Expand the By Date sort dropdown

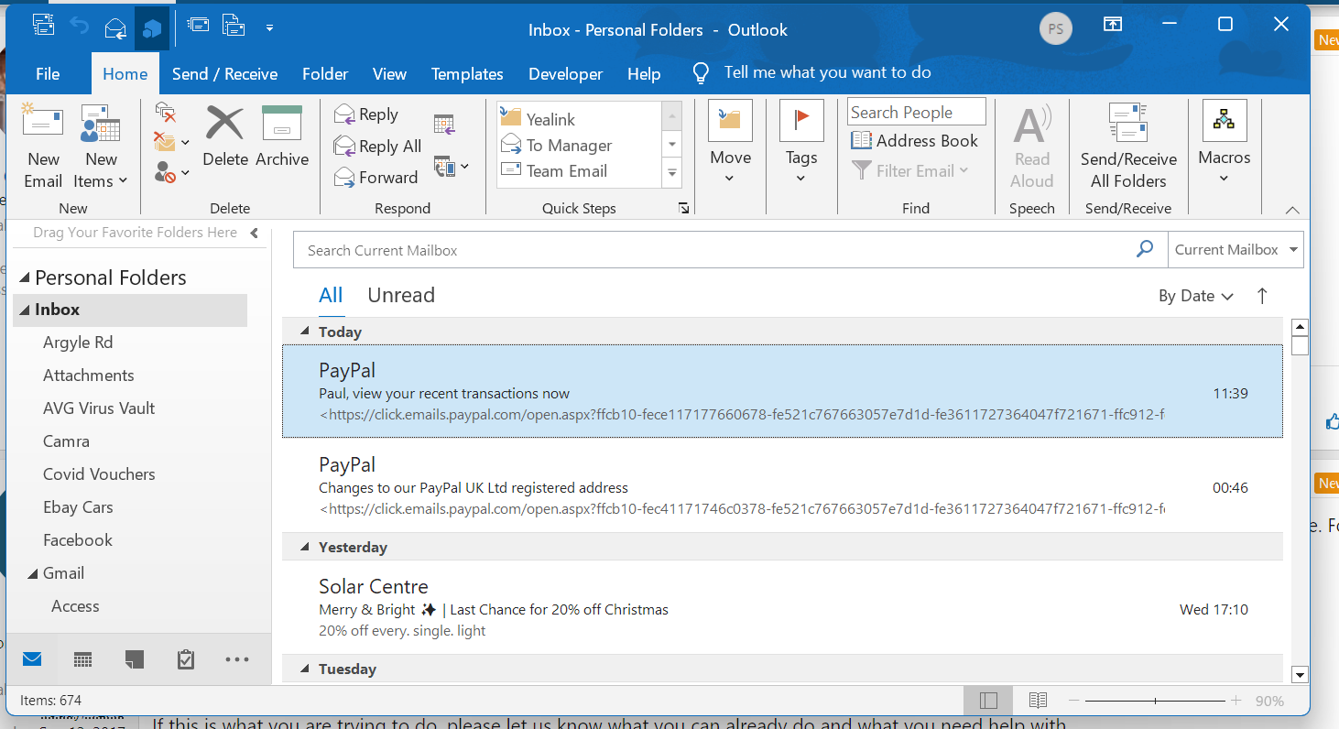1195,296
